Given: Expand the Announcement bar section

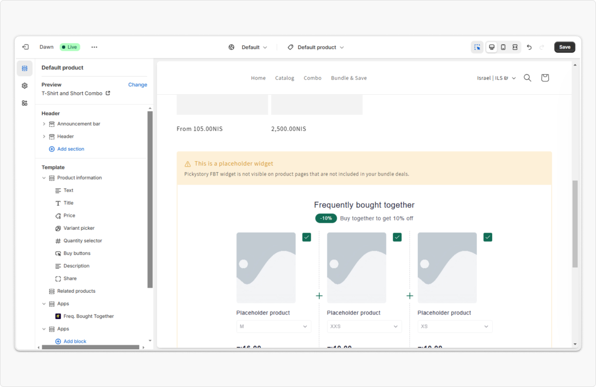Looking at the screenshot, I should (44, 124).
